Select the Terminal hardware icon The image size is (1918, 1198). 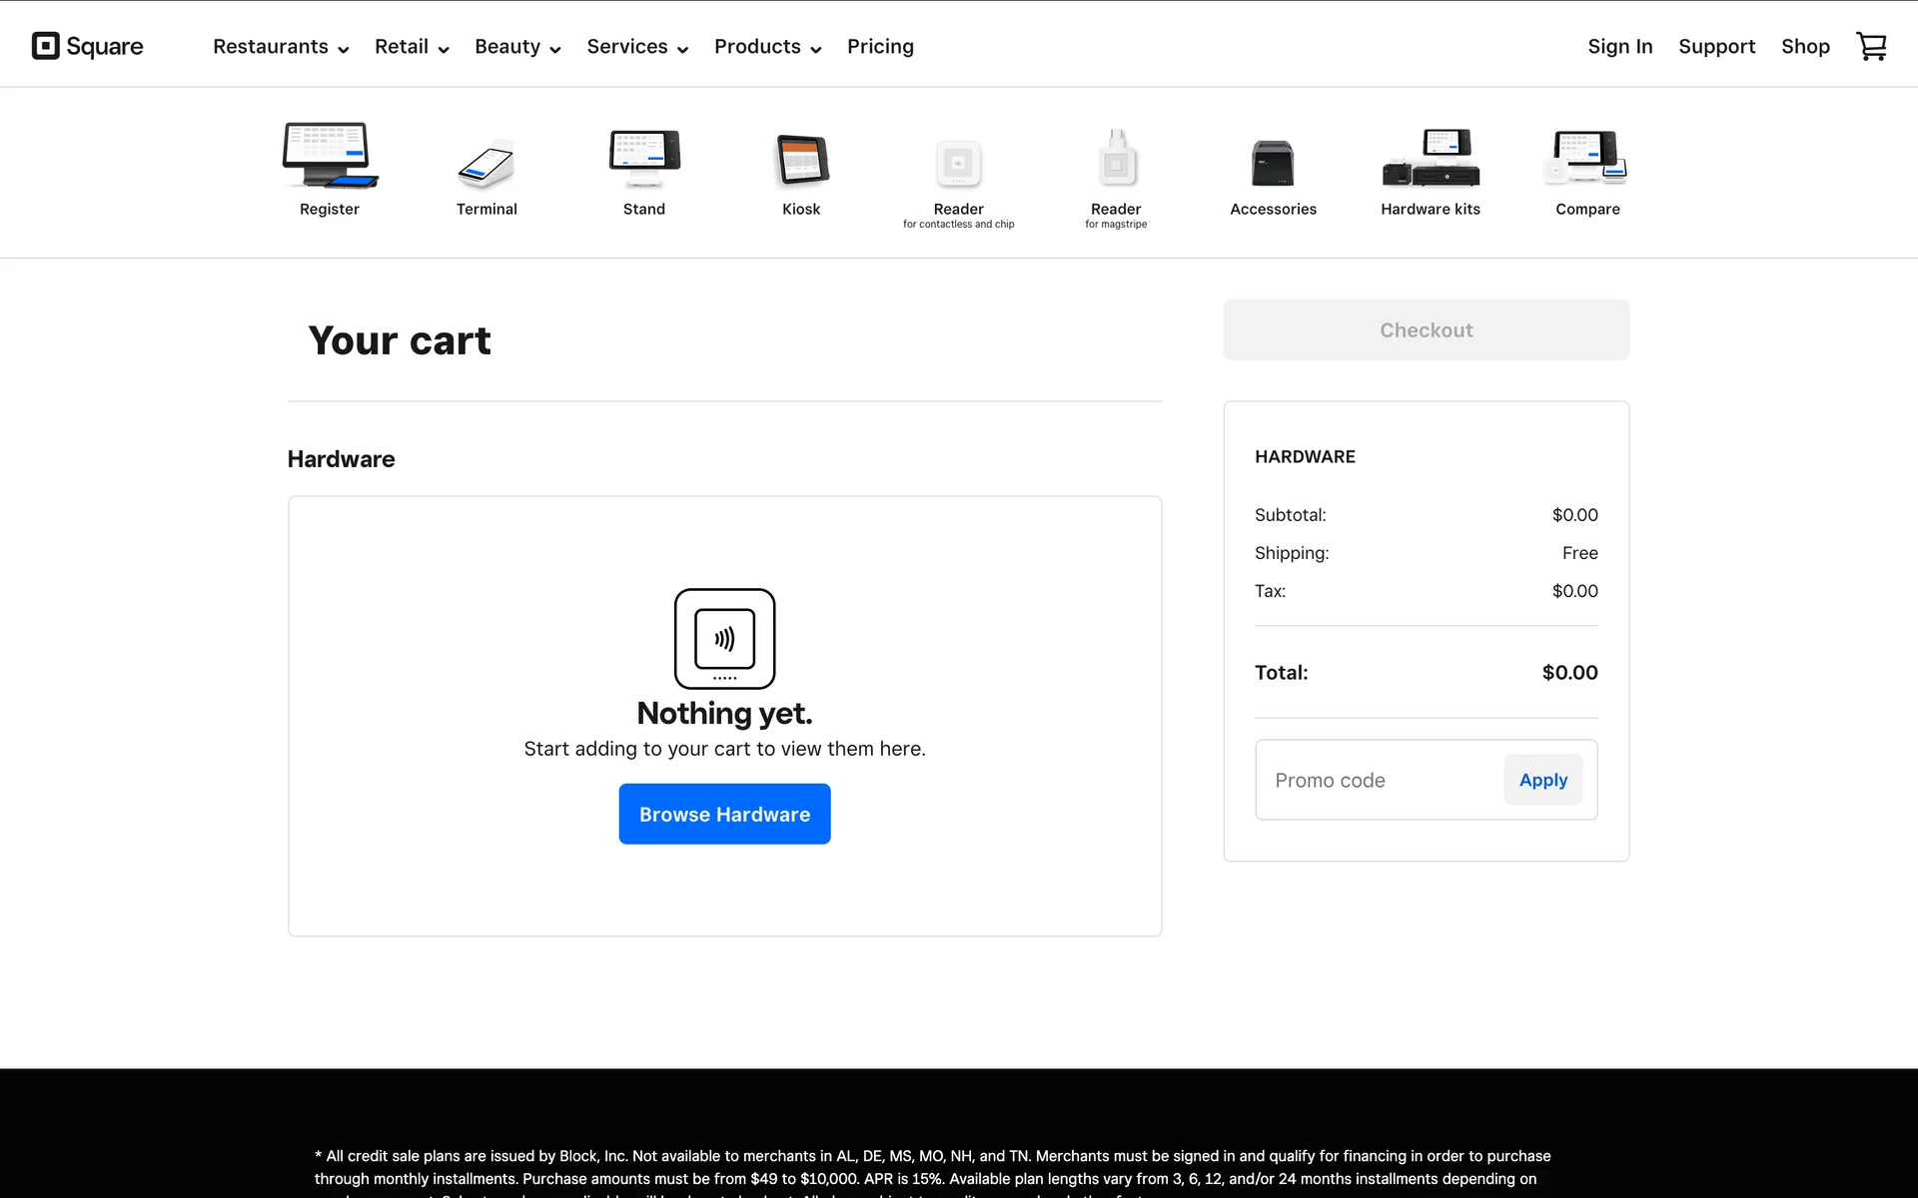pyautogui.click(x=486, y=163)
